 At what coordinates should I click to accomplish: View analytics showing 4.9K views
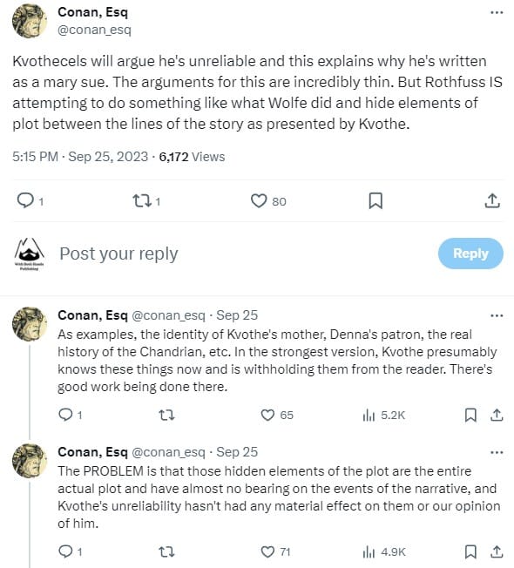[x=384, y=551]
